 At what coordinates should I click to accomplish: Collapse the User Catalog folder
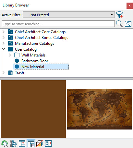tap(4, 49)
